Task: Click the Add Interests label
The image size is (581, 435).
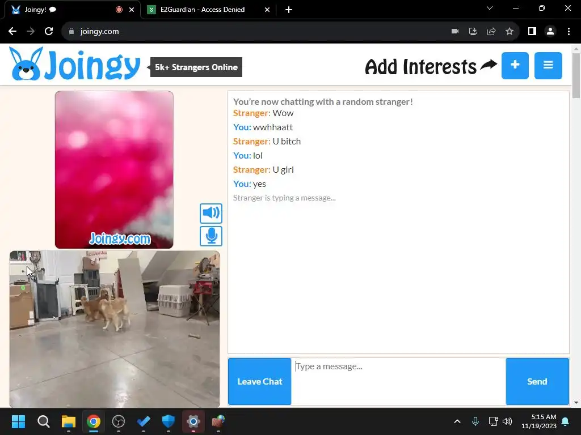Action: click(420, 67)
